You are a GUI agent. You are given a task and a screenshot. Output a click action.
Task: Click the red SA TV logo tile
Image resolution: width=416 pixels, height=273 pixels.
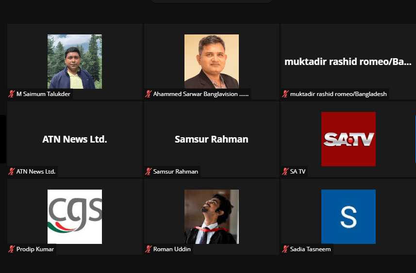349,139
